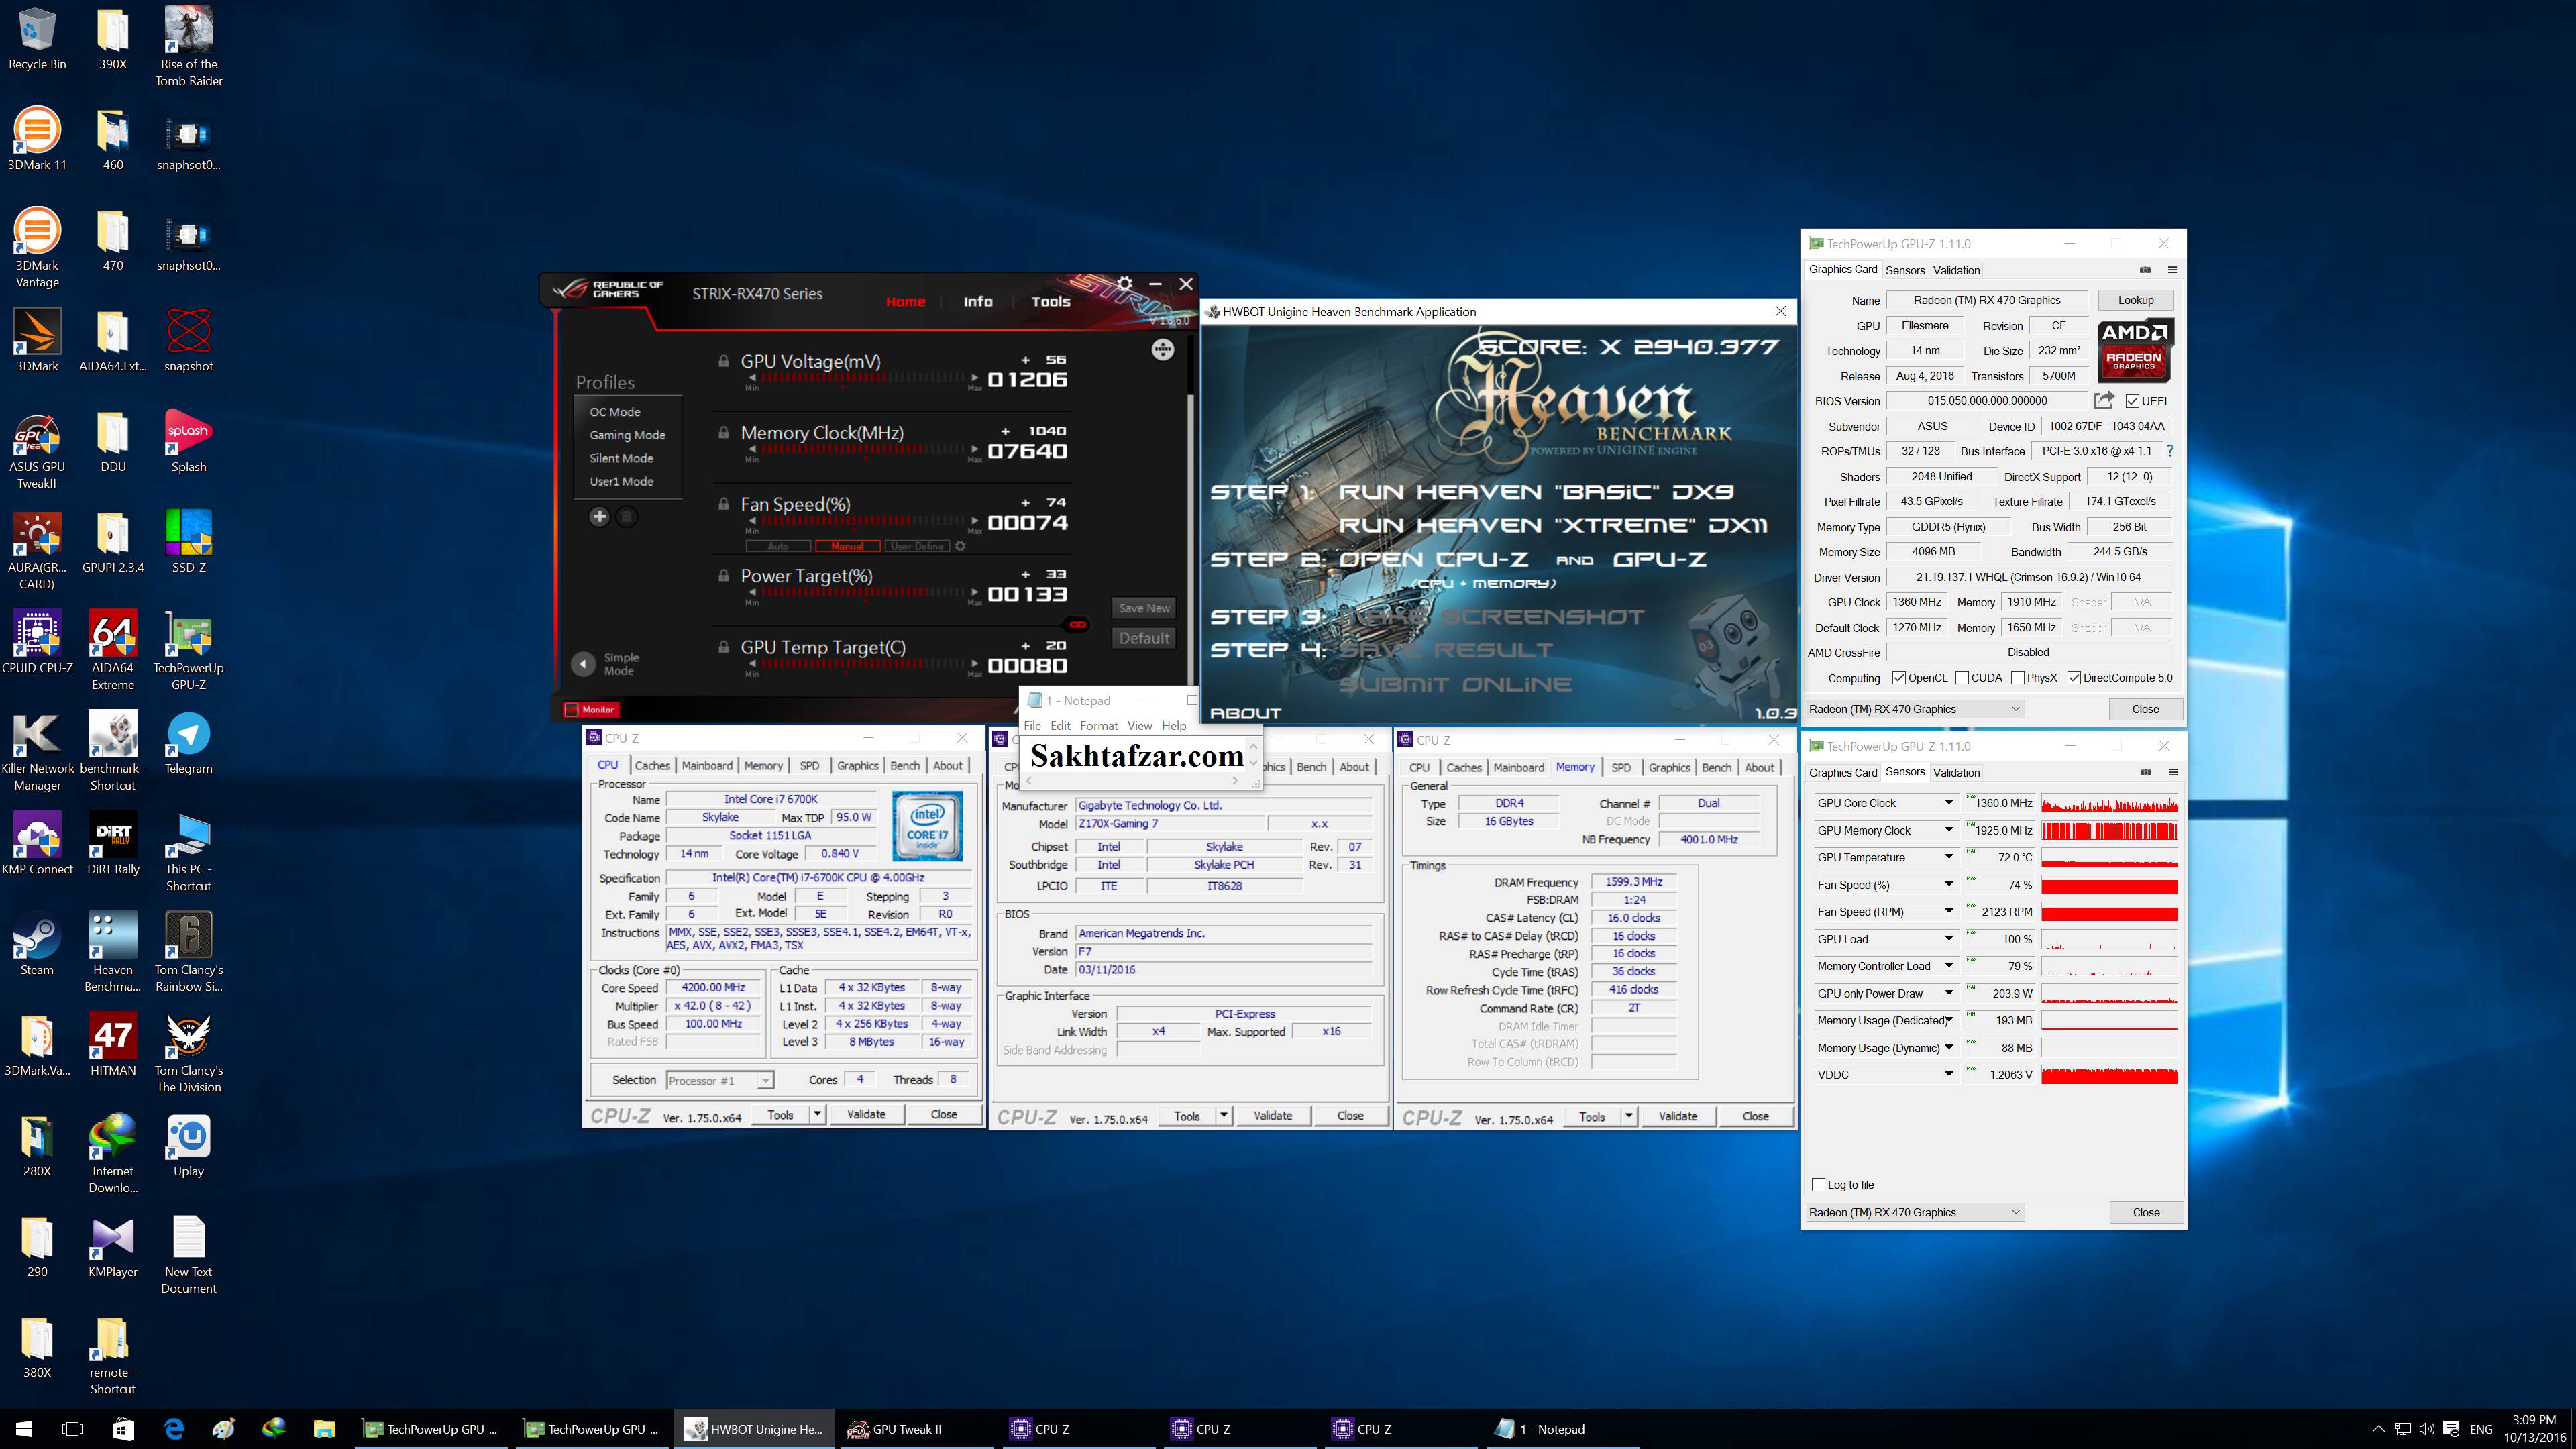Lock the GPU Temp Target slider
The image size is (2576, 1449).
tap(723, 647)
